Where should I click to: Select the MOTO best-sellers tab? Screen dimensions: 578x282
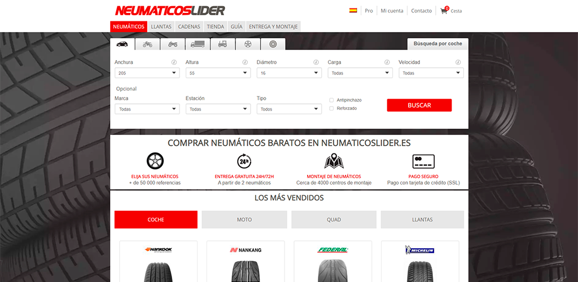pyautogui.click(x=244, y=219)
